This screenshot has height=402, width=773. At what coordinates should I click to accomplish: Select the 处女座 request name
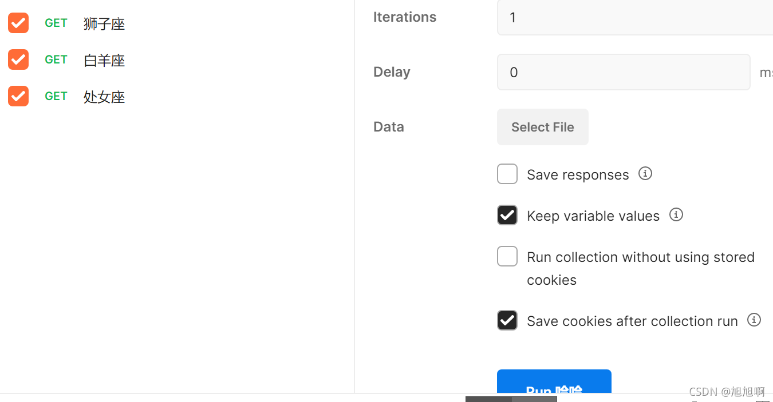pos(104,97)
